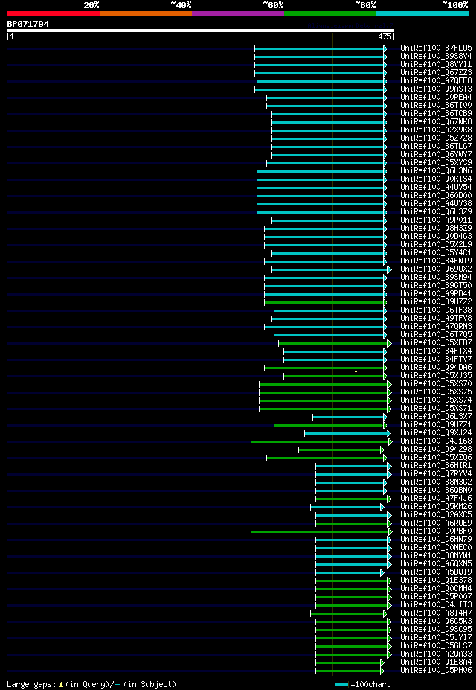Select the UniRef100_C5PH06 label
Image resolution: width=476 pixels, height=690 pixels.
[436, 671]
